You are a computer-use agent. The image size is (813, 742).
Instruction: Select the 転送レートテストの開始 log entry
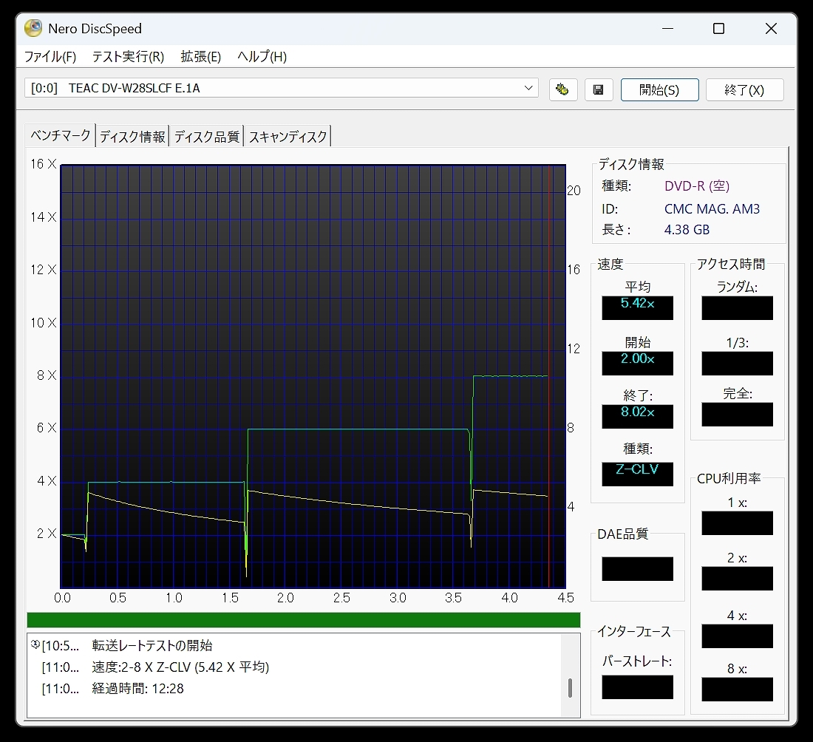pyautogui.click(x=152, y=646)
